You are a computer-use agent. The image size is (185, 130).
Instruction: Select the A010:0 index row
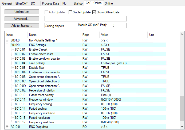click(15, 127)
